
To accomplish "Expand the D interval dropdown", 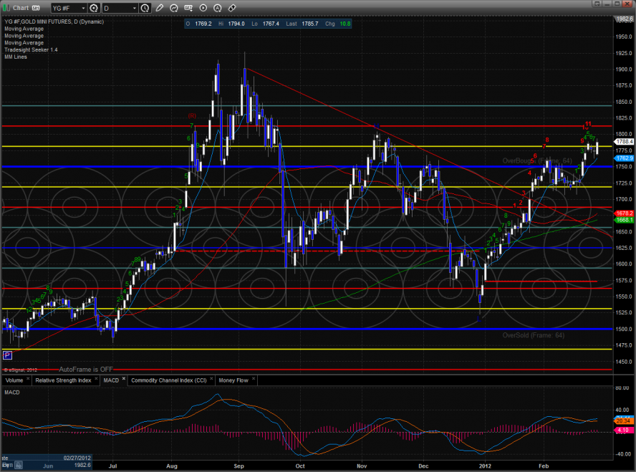I will 135,9.
